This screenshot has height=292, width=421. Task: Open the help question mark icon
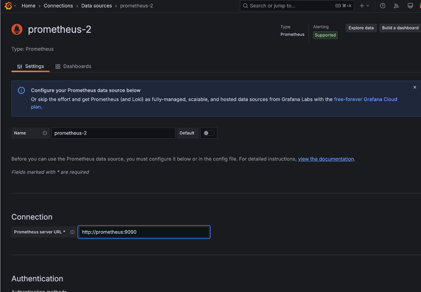(x=383, y=6)
